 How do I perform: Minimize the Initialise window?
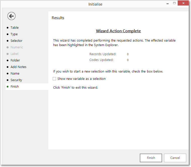pyautogui.click(x=168, y=3)
